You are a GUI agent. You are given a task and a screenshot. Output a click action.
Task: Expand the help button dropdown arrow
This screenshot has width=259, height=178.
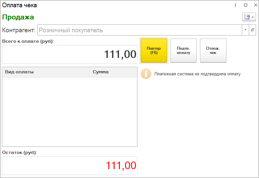click(x=253, y=17)
